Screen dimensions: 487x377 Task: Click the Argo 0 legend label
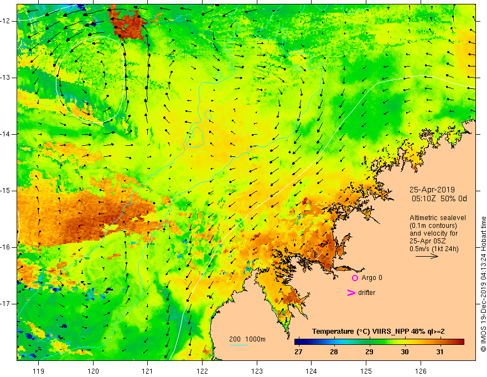372,278
